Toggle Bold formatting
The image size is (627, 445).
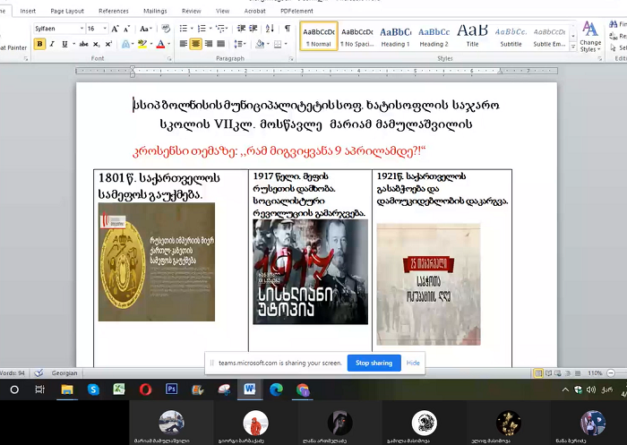coord(39,44)
